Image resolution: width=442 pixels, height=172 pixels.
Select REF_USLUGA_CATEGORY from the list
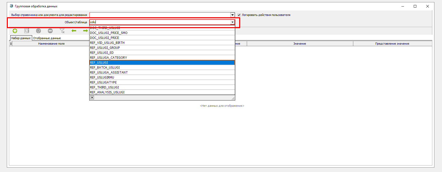pos(162,58)
